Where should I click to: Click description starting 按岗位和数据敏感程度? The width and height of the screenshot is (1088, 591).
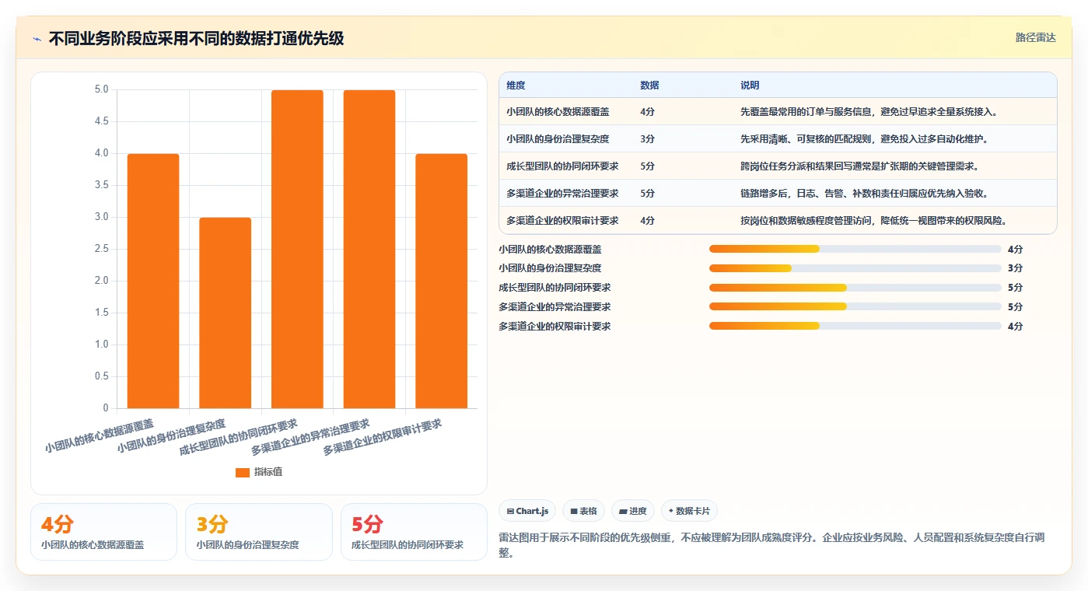[x=873, y=221]
